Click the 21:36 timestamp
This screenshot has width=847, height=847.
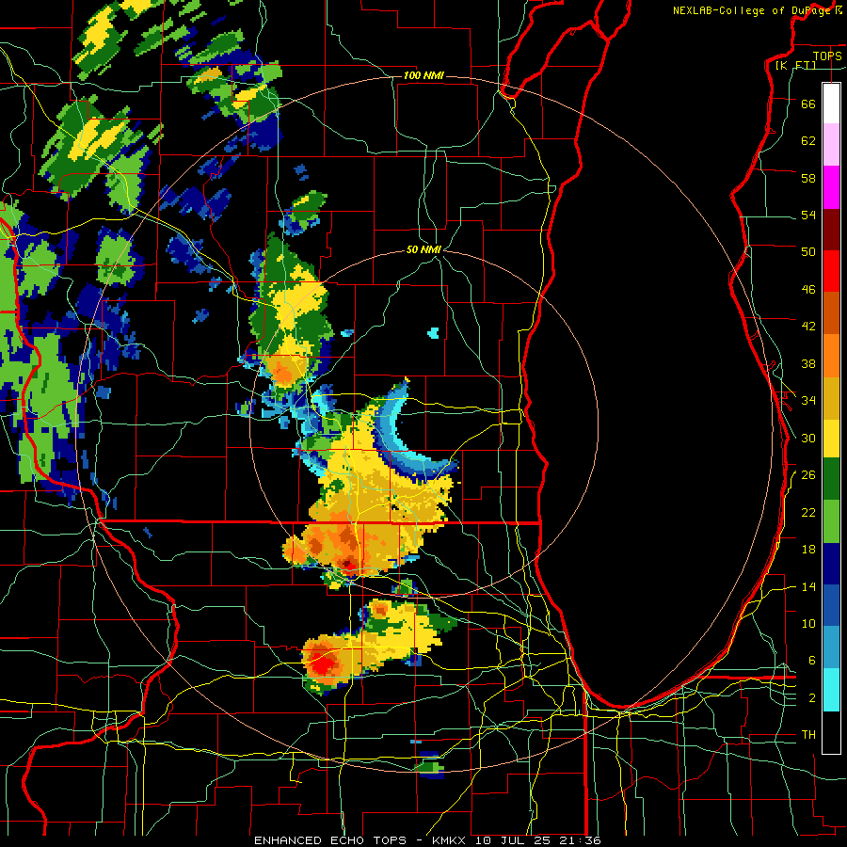tap(580, 840)
